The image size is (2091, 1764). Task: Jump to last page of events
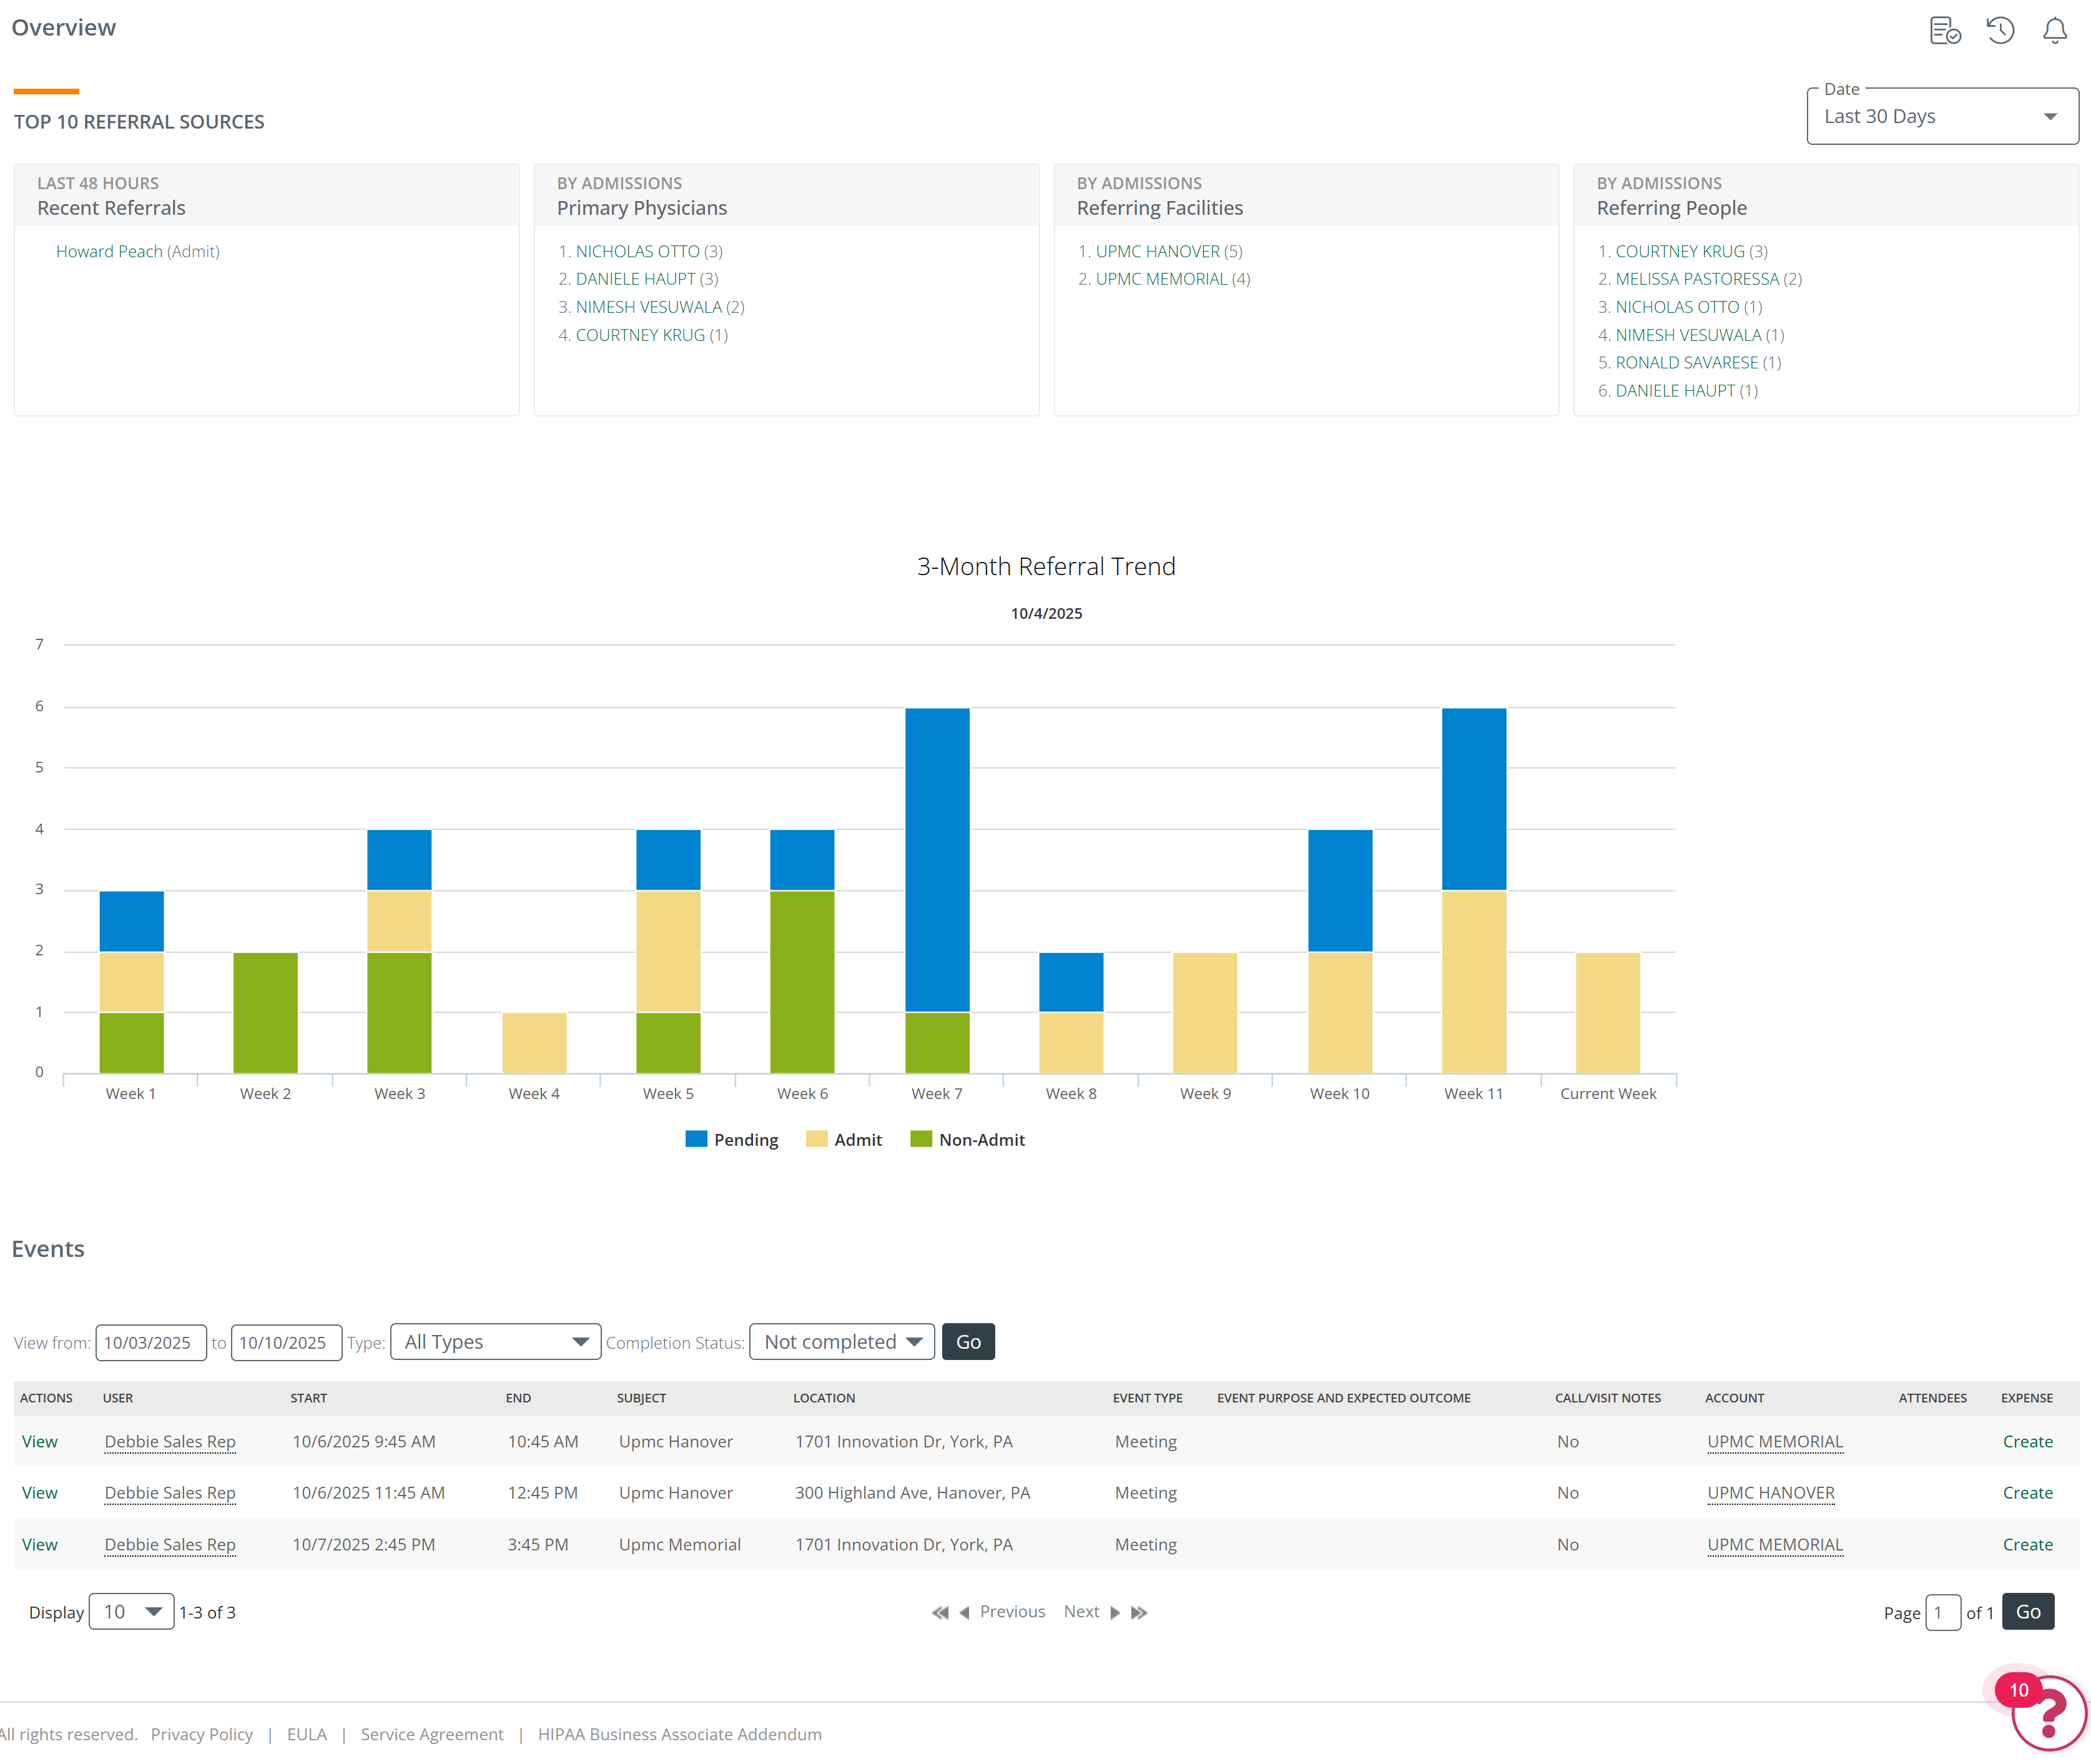click(x=1139, y=1612)
